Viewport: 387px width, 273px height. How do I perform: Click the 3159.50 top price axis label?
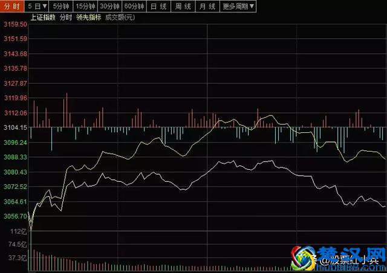point(15,25)
